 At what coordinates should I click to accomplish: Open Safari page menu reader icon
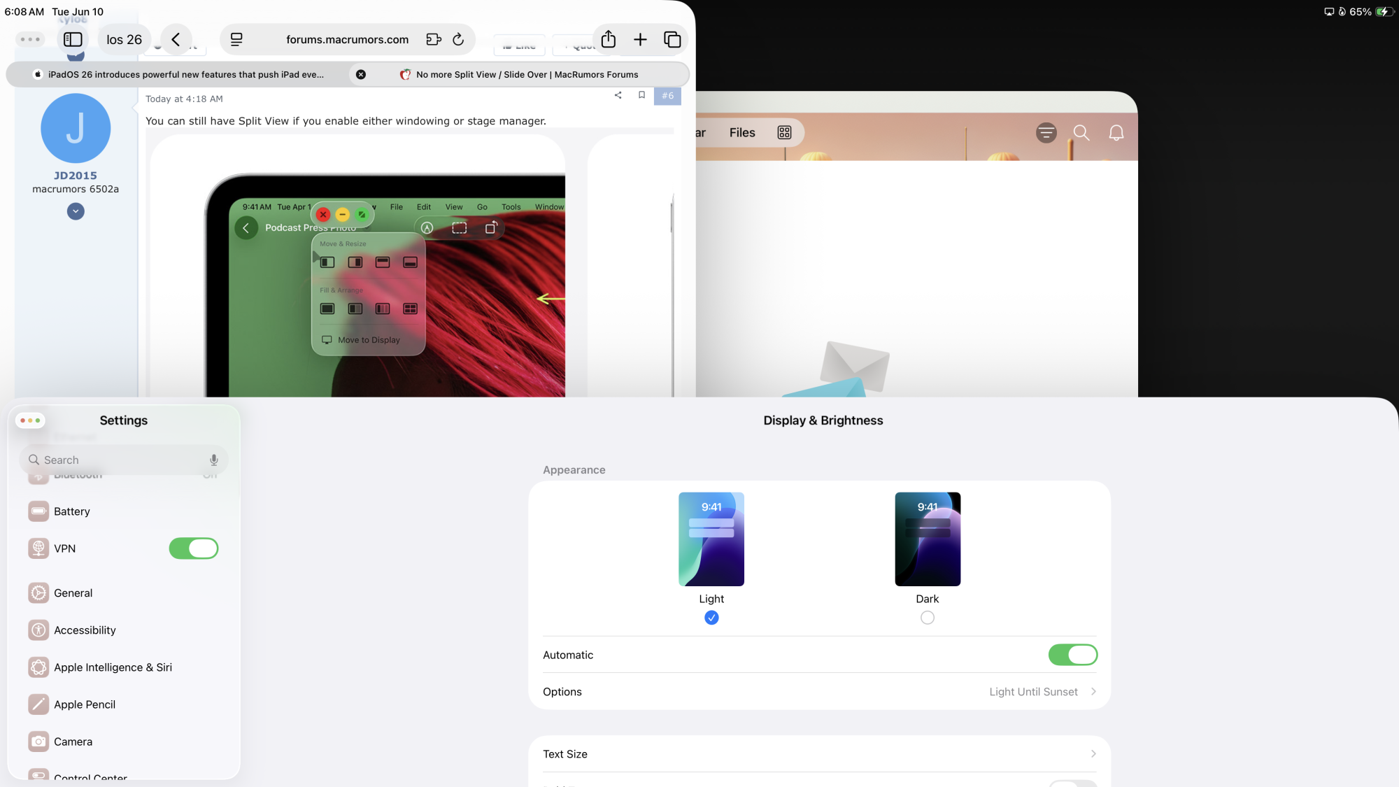[x=236, y=40]
